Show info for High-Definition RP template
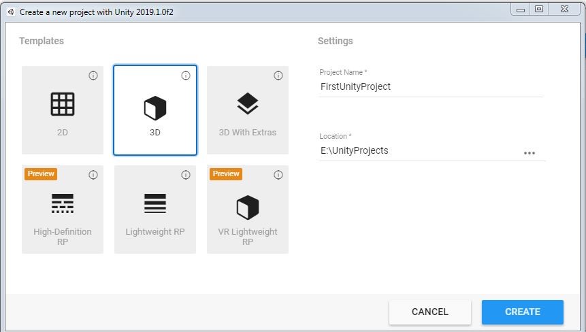The height and width of the screenshot is (332, 586). (93, 175)
